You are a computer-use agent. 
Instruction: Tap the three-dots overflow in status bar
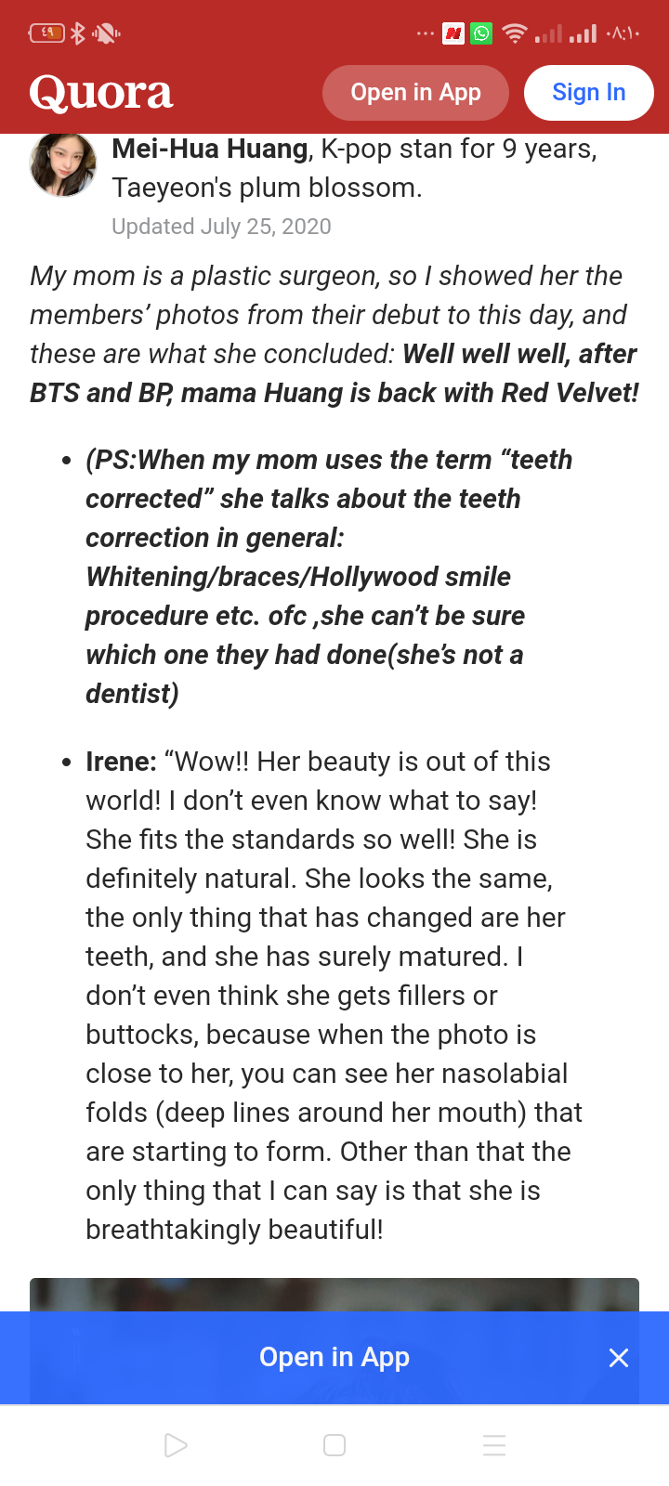point(426,34)
